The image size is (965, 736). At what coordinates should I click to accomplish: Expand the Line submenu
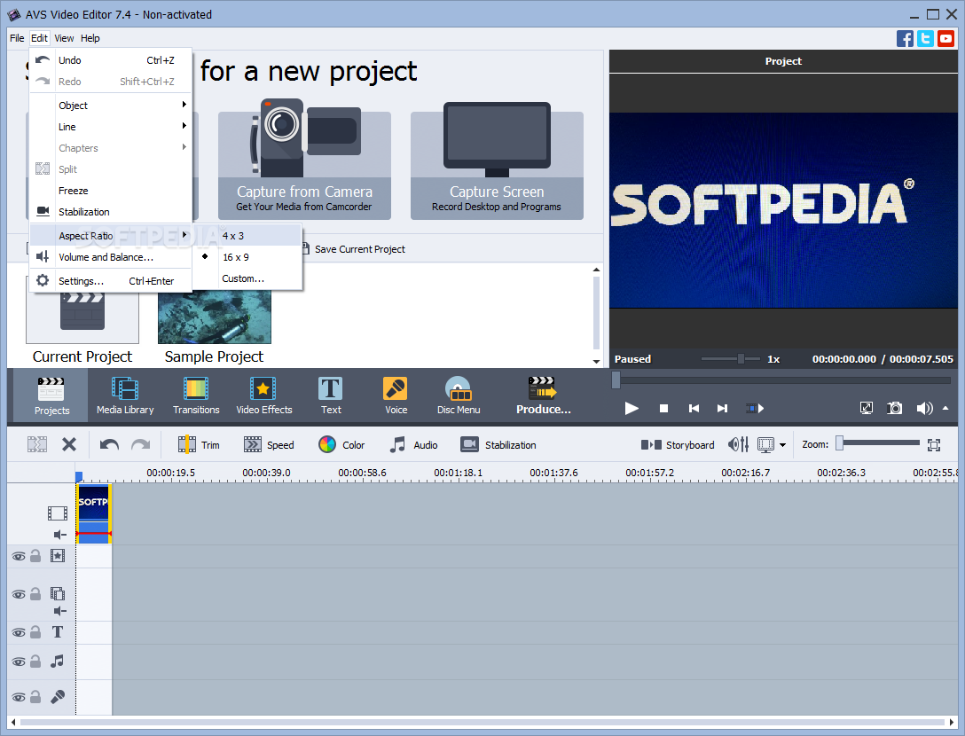(111, 127)
